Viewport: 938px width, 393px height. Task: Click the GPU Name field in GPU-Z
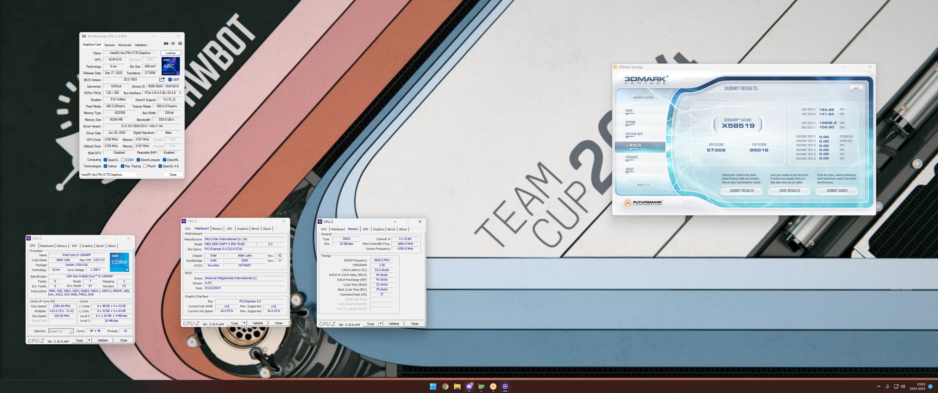coord(130,53)
